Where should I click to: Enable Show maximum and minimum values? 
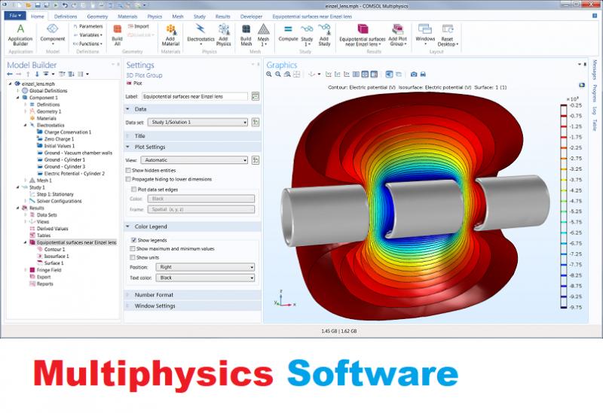click(x=133, y=249)
